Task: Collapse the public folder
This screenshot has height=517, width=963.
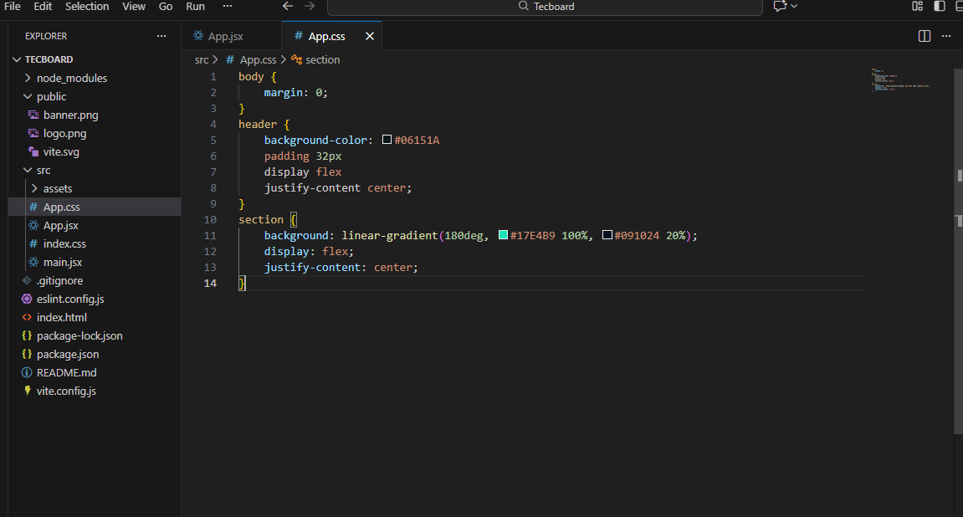Action: click(51, 96)
